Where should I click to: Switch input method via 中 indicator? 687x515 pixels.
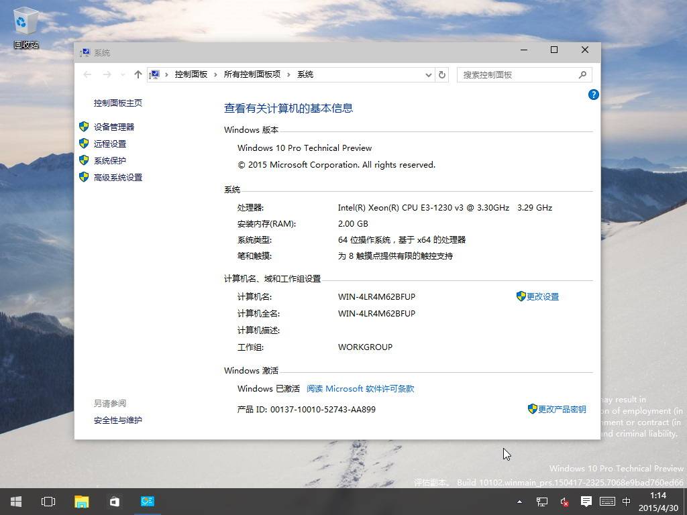627,502
